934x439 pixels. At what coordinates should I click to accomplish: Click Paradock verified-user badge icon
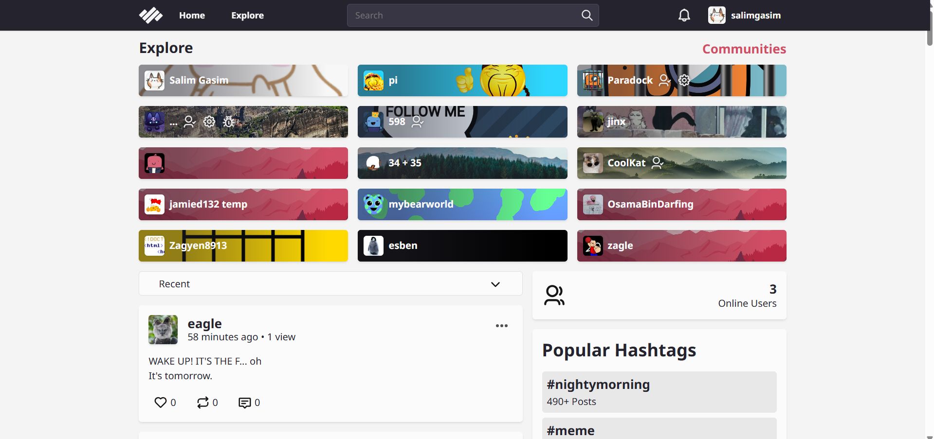665,80
